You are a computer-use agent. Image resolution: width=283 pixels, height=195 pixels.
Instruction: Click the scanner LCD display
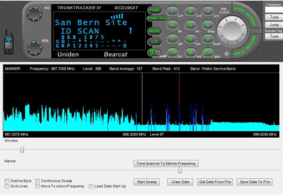click(x=99, y=31)
